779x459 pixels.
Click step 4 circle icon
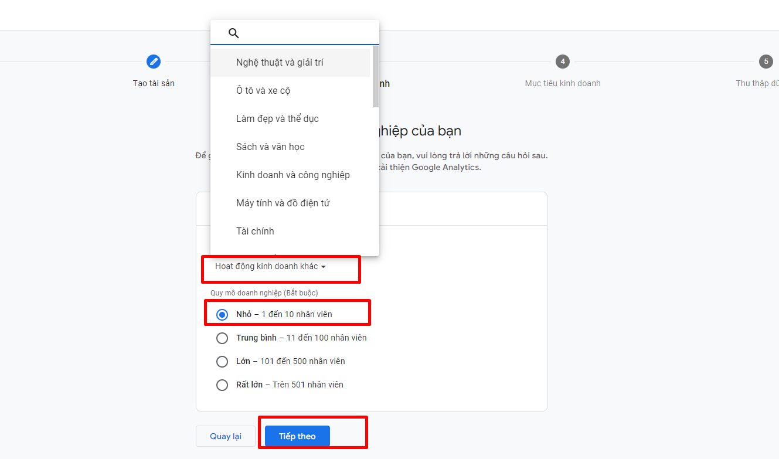click(563, 62)
